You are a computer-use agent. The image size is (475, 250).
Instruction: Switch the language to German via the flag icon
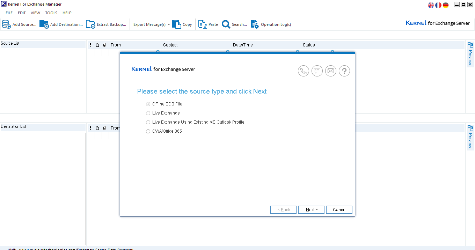446,5
